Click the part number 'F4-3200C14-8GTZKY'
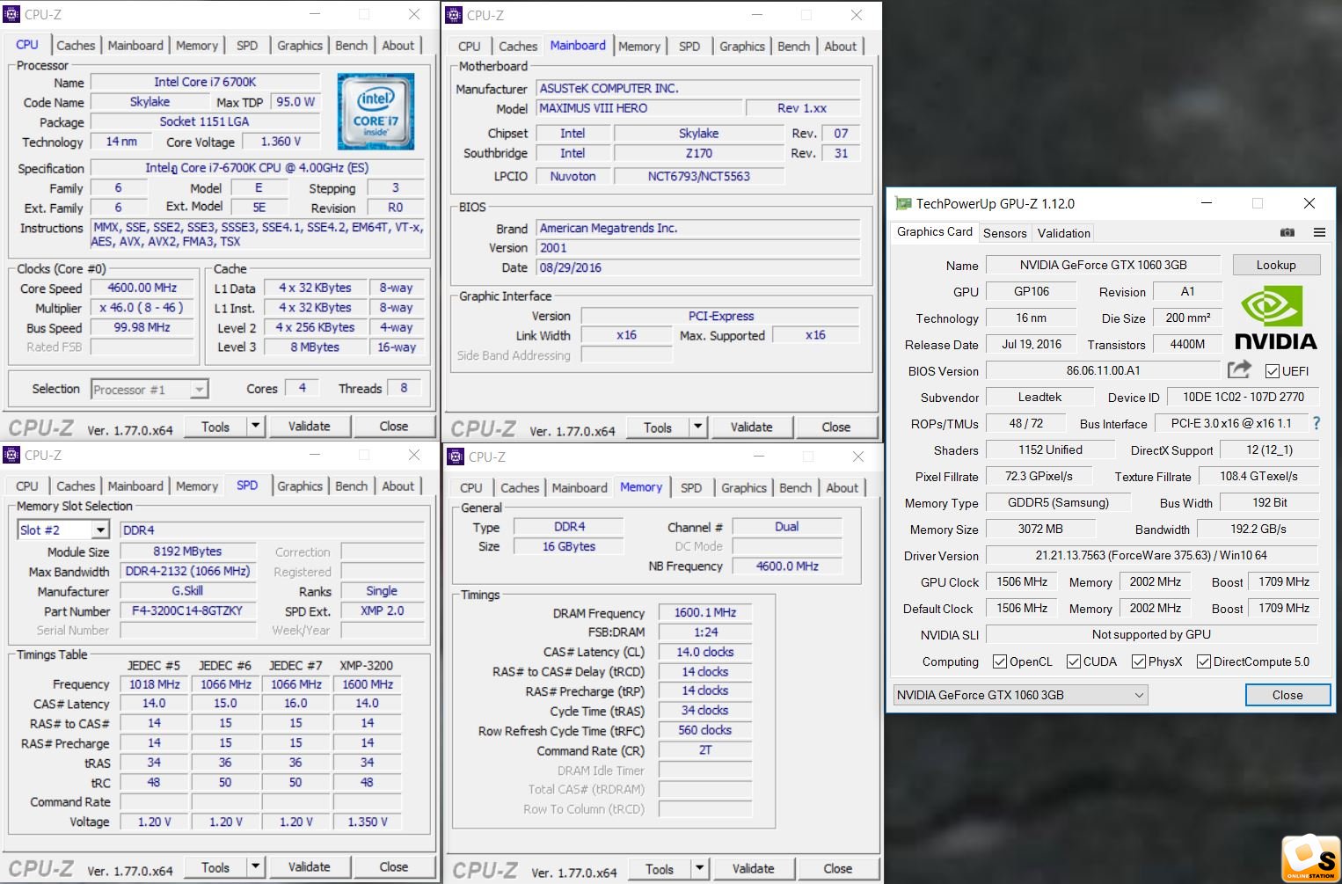The height and width of the screenshot is (884, 1342). tap(187, 610)
